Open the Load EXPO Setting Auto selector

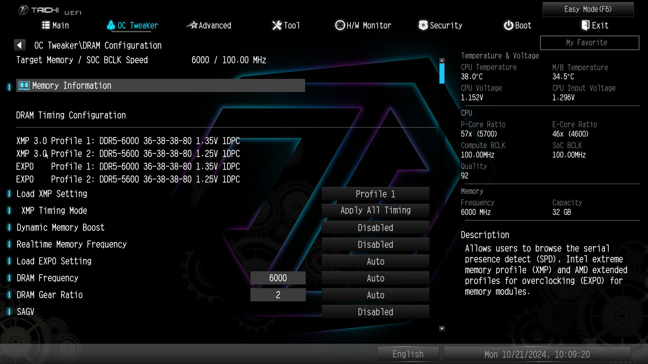click(375, 261)
